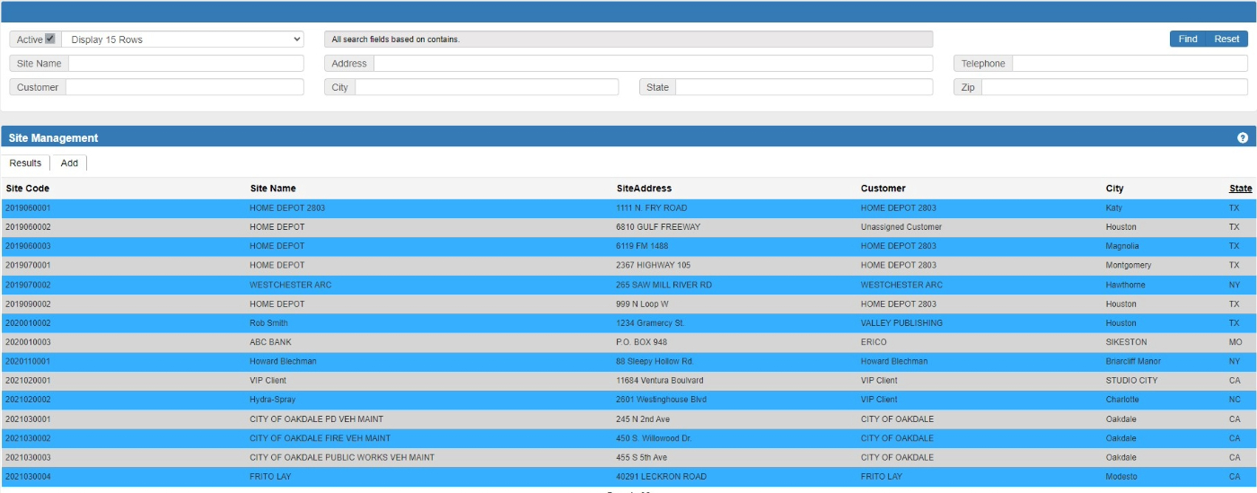Click the Customer search field
This screenshot has width=1257, height=493.
(184, 87)
